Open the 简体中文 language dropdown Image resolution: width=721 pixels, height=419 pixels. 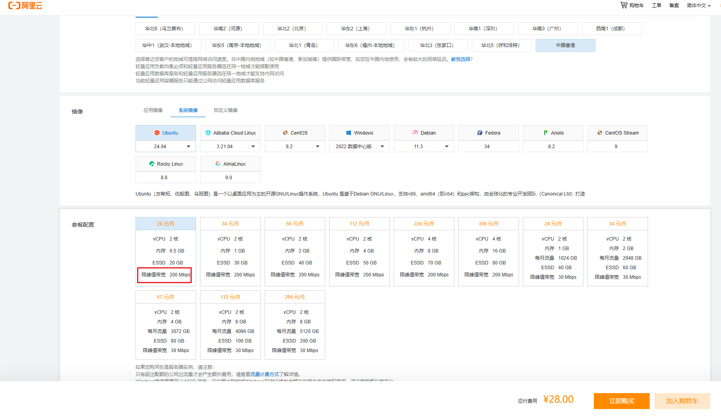point(699,6)
